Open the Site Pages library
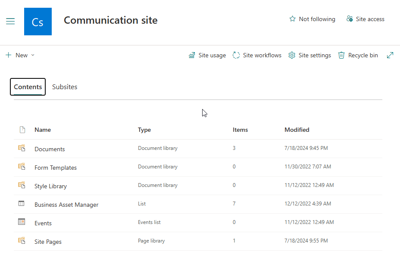The height and width of the screenshot is (255, 400). 48,242
